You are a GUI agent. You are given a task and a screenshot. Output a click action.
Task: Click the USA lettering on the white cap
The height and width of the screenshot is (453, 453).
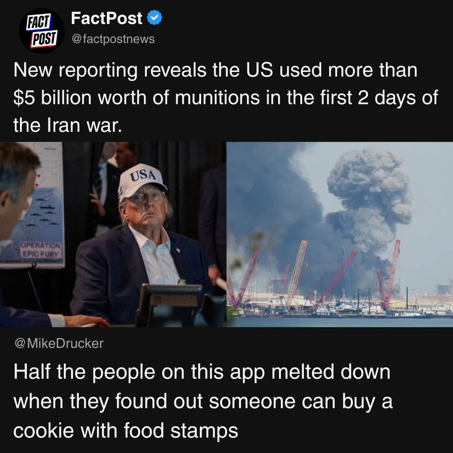(143, 175)
